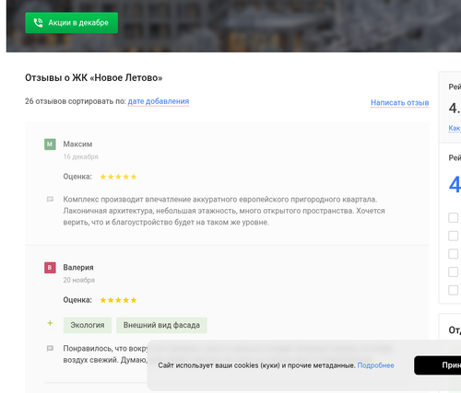Toggle the last rating filter checkbox
This screenshot has width=461, height=393.
454,290
